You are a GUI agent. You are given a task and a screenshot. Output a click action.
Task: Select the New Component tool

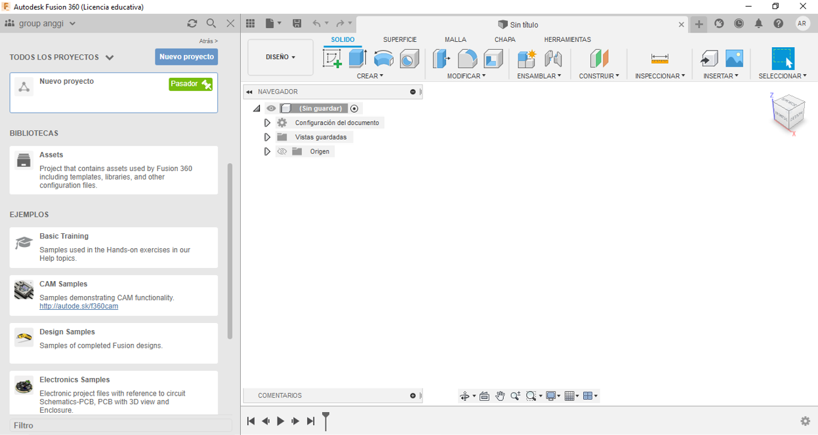click(527, 59)
